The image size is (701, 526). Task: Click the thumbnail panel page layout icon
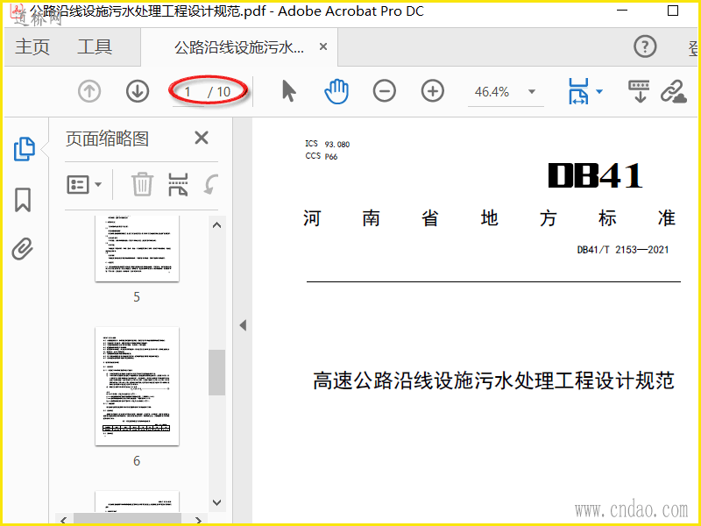178,184
